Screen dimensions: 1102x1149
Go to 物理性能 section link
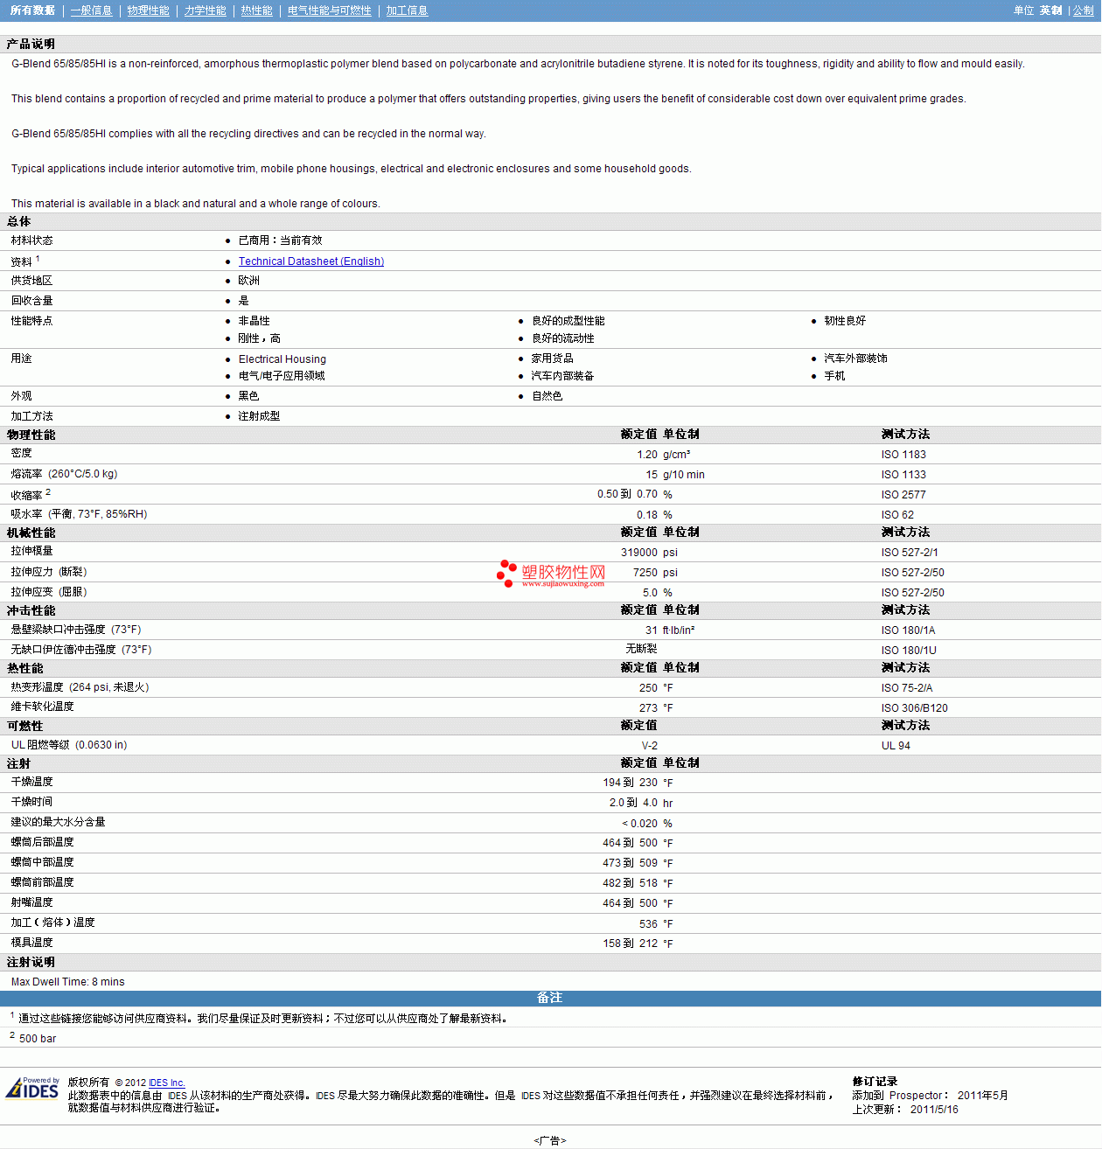(x=149, y=10)
